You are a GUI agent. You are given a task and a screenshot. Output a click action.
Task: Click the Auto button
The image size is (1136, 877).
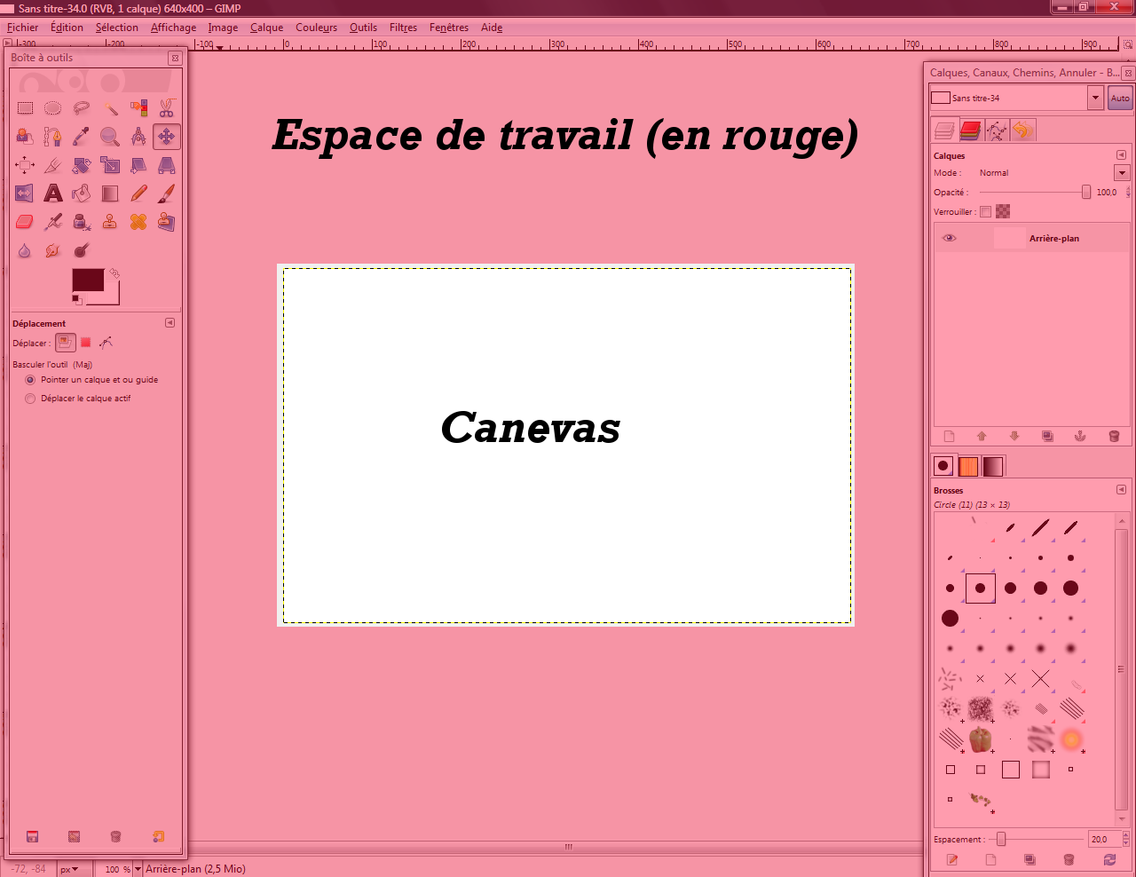[1120, 98]
